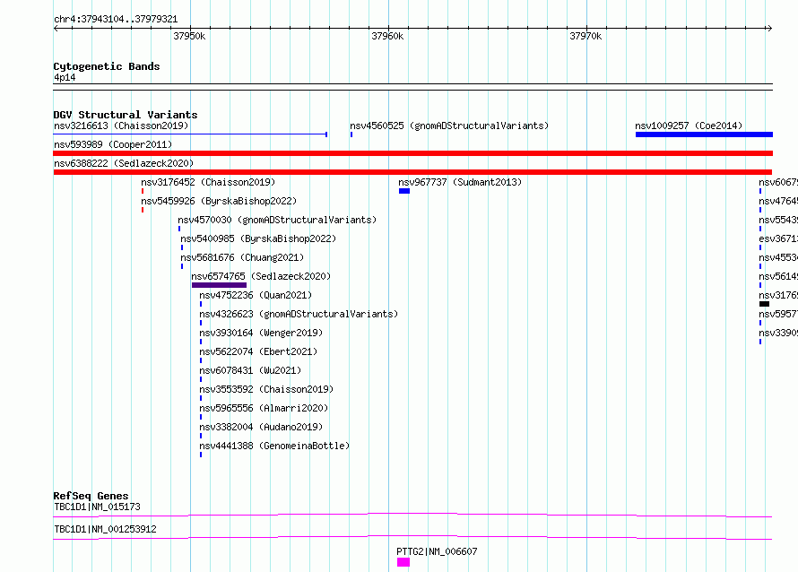Click the Cytogenetic Bands track title

(107, 66)
